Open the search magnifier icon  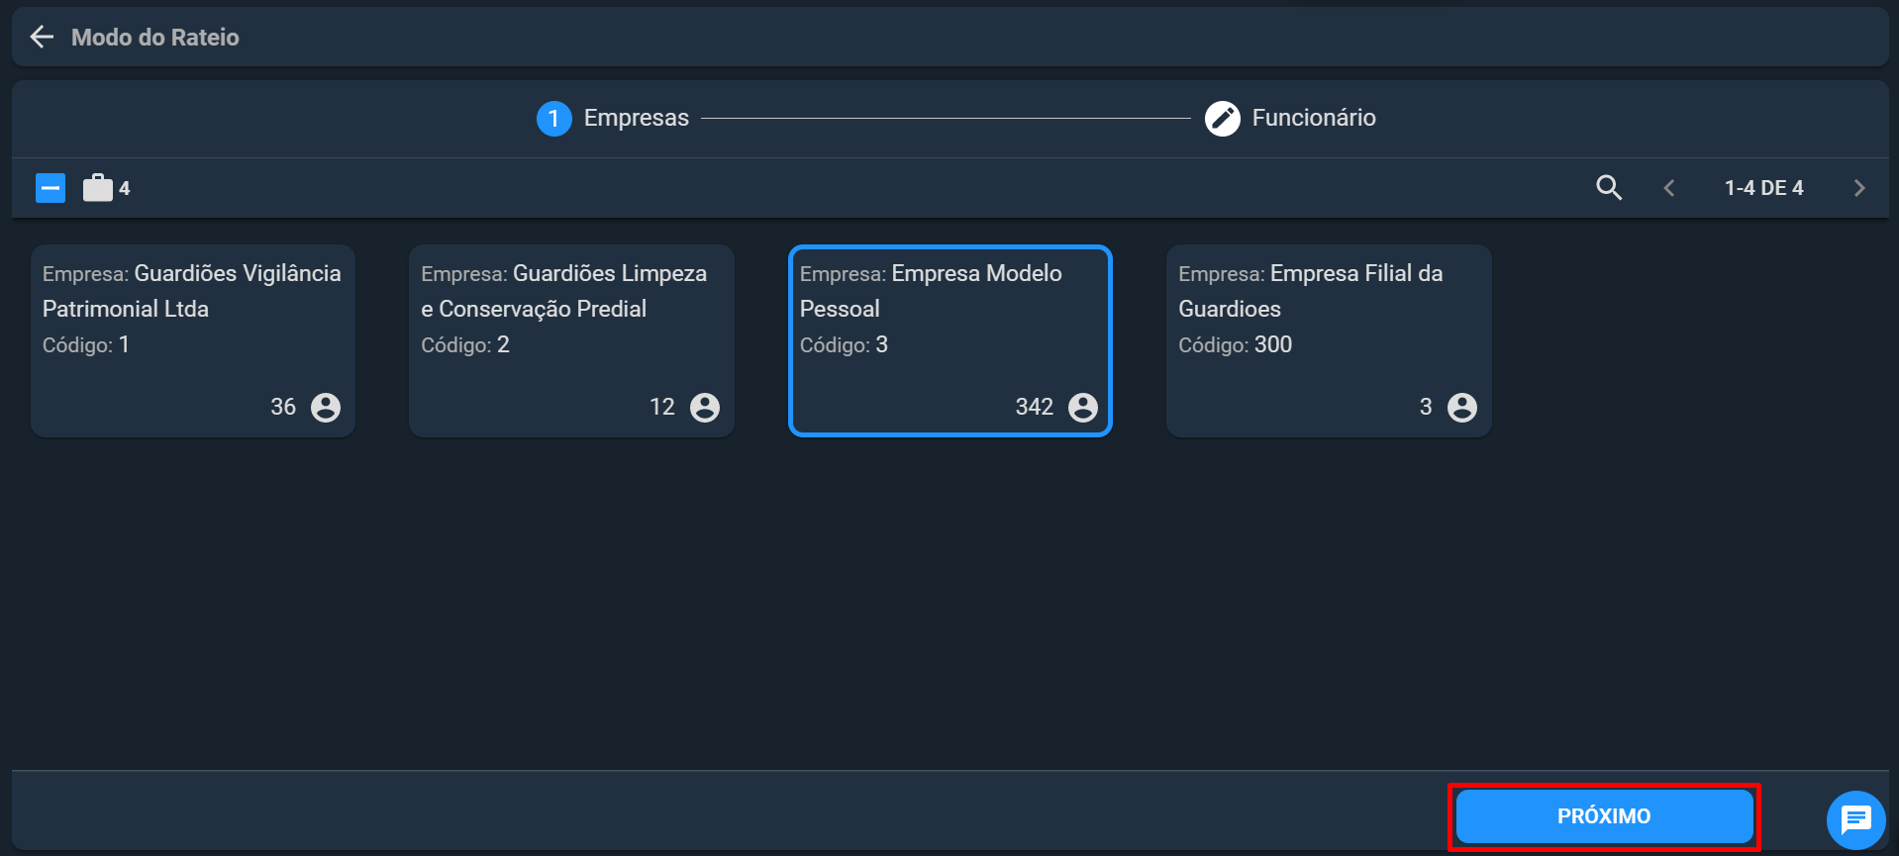point(1609,187)
